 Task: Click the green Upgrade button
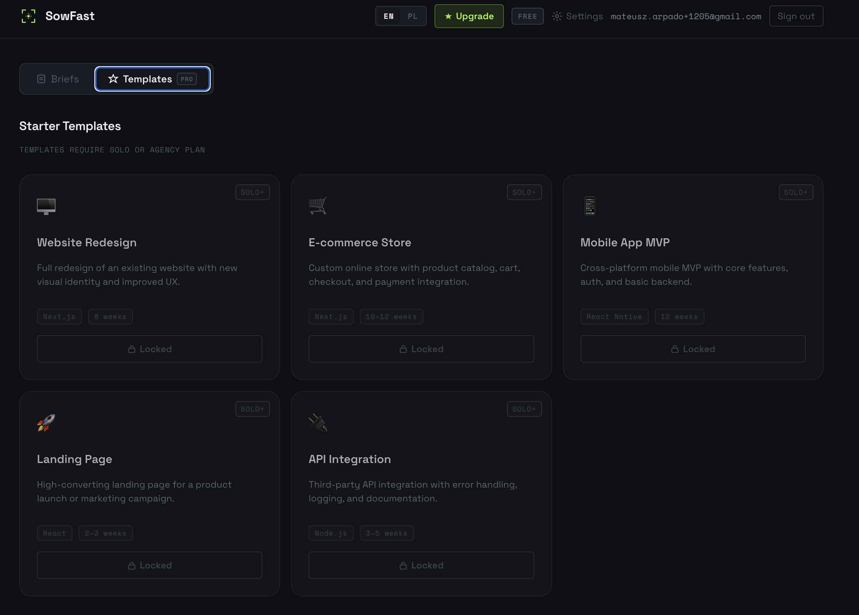click(x=469, y=16)
